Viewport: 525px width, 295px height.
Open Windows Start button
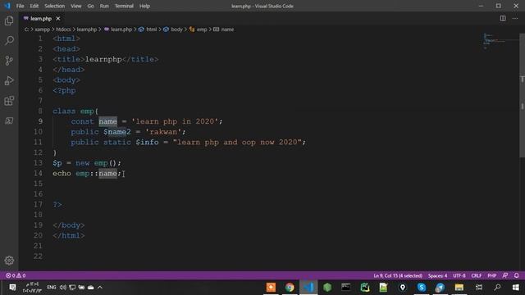pos(516,288)
